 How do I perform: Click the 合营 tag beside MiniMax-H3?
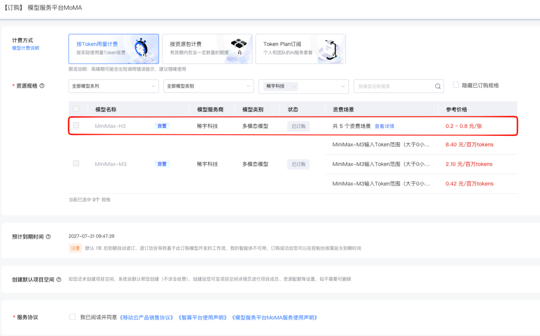pyautogui.click(x=162, y=126)
